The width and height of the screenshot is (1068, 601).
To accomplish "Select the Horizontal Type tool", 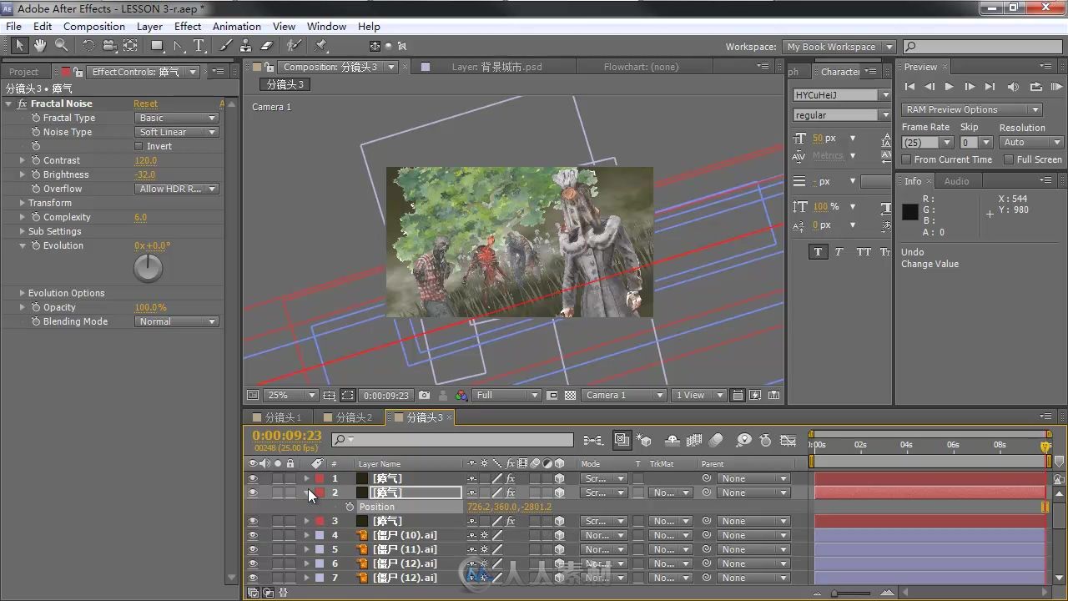I will pos(199,46).
